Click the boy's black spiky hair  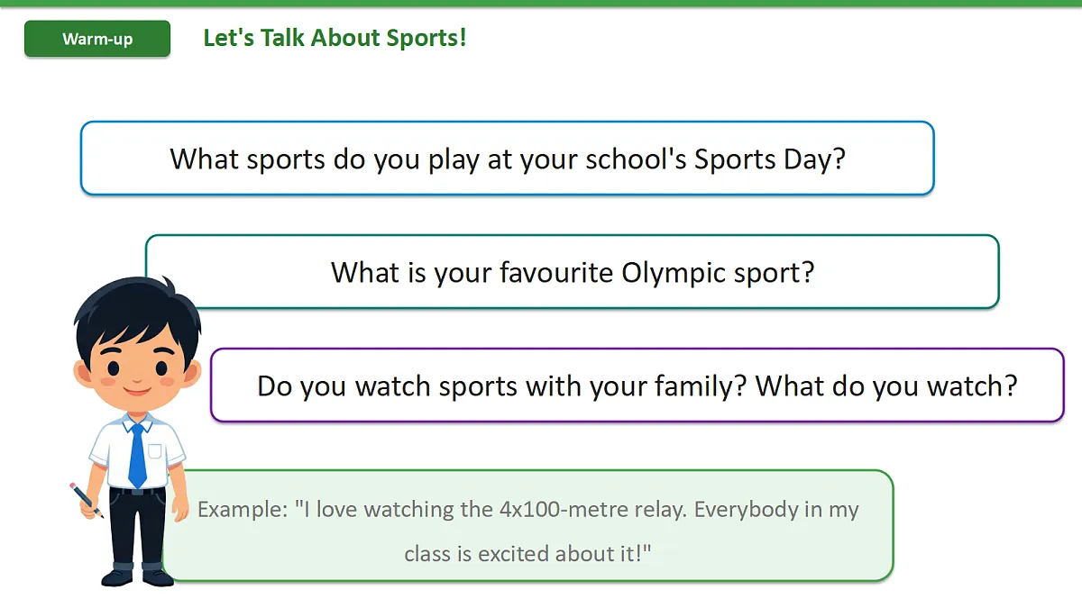(x=135, y=311)
